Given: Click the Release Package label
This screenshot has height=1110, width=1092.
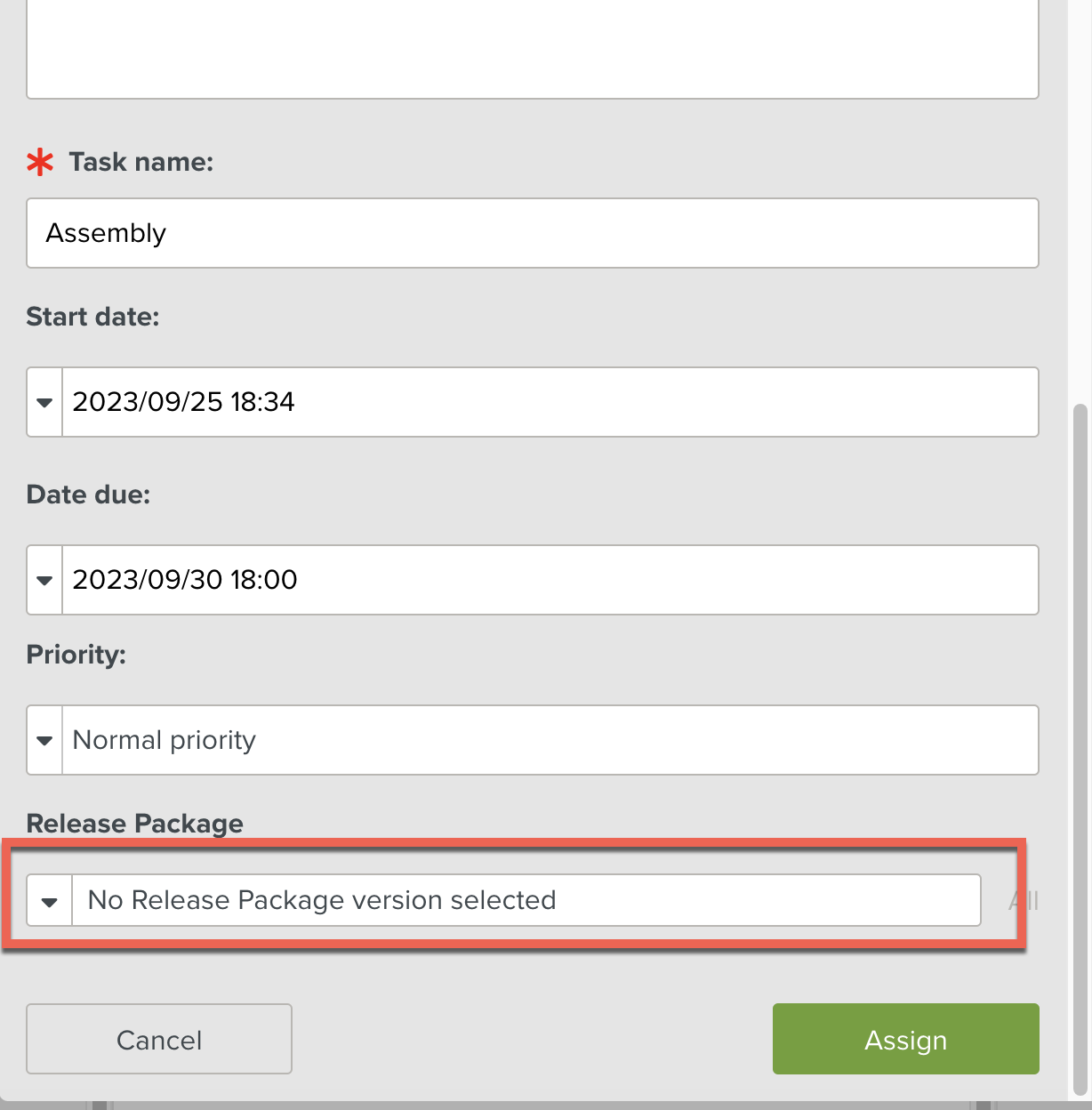Looking at the screenshot, I should pos(135,824).
